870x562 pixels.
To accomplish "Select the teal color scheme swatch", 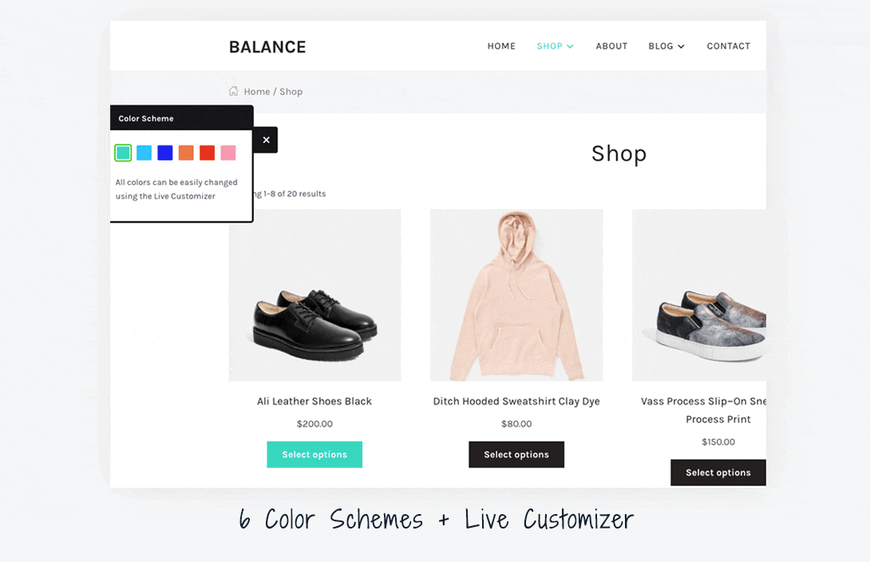I will (123, 152).
